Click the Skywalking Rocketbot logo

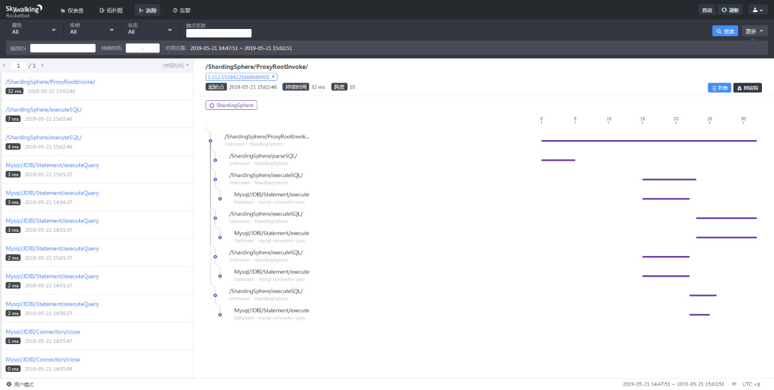click(24, 10)
